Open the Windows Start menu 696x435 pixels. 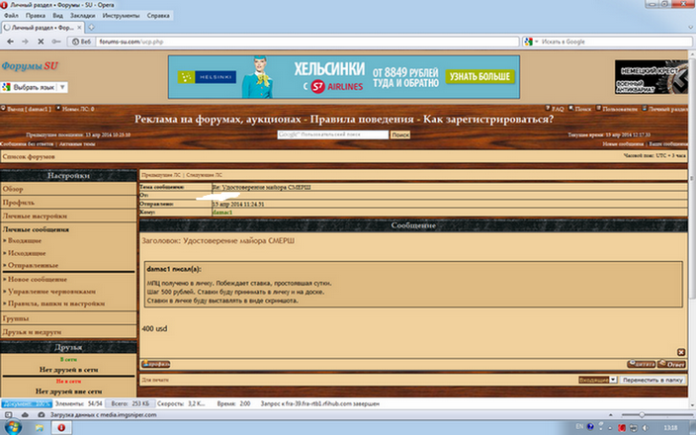tap(10, 428)
